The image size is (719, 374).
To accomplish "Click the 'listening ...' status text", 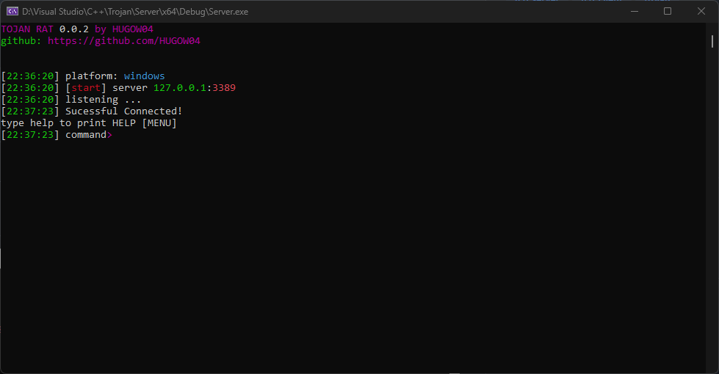I will point(103,100).
